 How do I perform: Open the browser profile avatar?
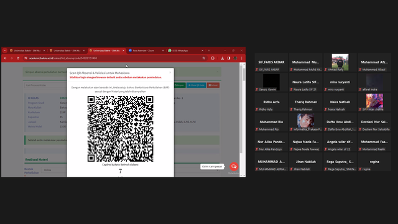click(235, 58)
